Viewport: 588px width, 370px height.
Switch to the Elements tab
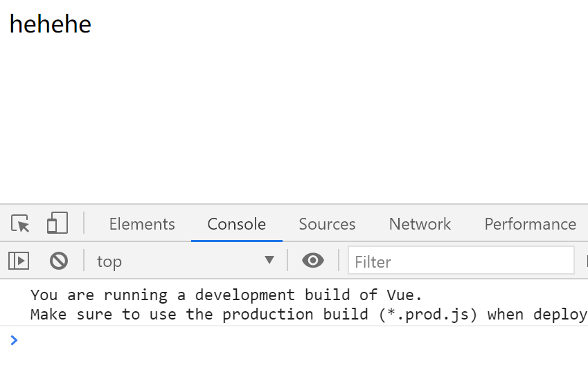pos(142,224)
